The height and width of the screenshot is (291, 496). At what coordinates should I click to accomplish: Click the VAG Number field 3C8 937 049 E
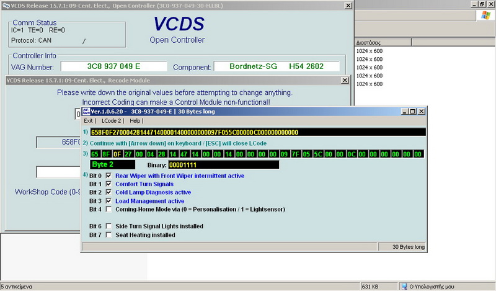(114, 66)
